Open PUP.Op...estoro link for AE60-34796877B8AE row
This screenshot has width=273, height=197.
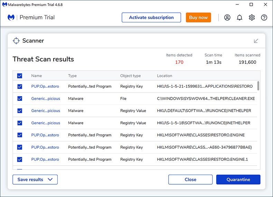point(45,147)
